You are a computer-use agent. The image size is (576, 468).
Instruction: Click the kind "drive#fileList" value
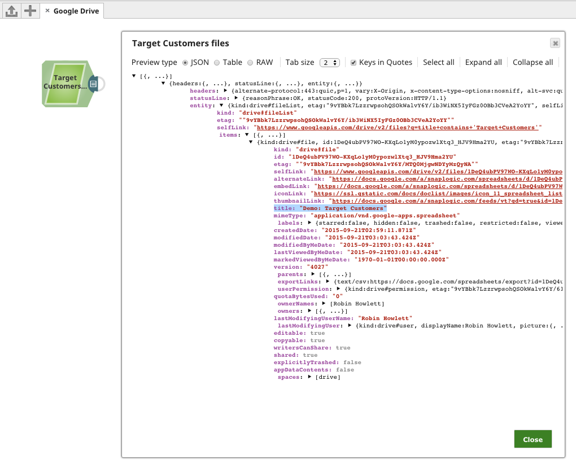[x=268, y=113]
